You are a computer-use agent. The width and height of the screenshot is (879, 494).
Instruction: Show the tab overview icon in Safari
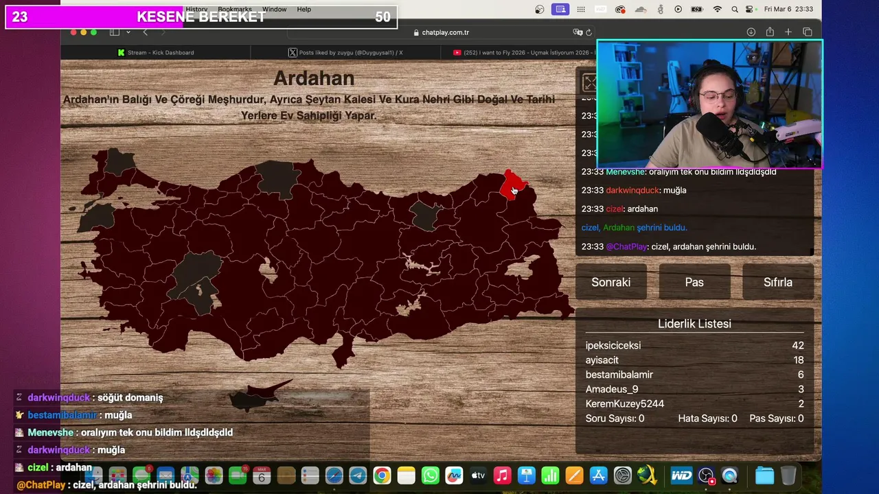[x=808, y=32]
